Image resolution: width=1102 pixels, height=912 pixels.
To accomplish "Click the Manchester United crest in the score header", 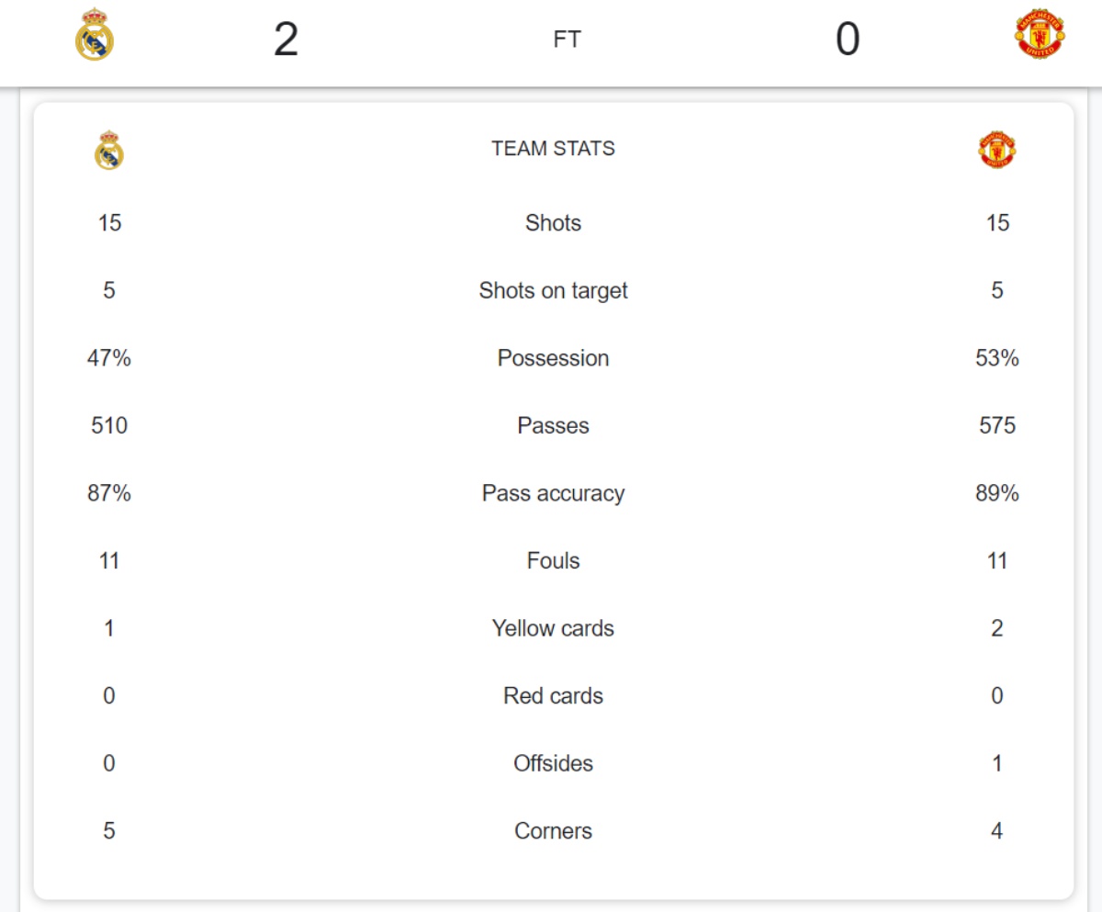I will (x=1040, y=35).
